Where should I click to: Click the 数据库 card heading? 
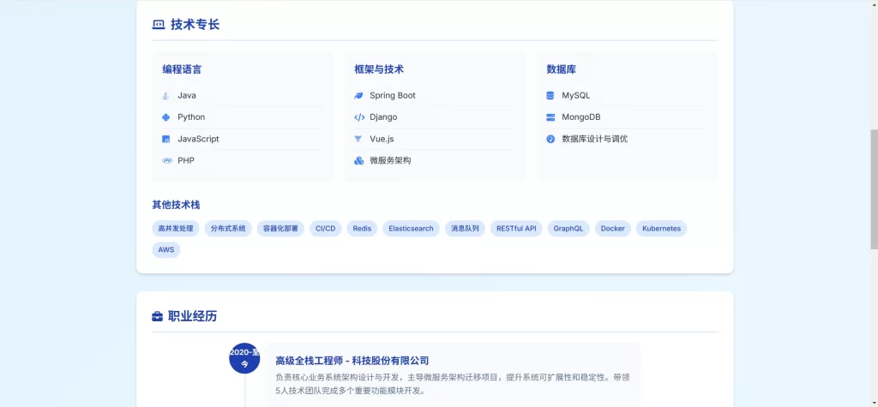pyautogui.click(x=561, y=69)
